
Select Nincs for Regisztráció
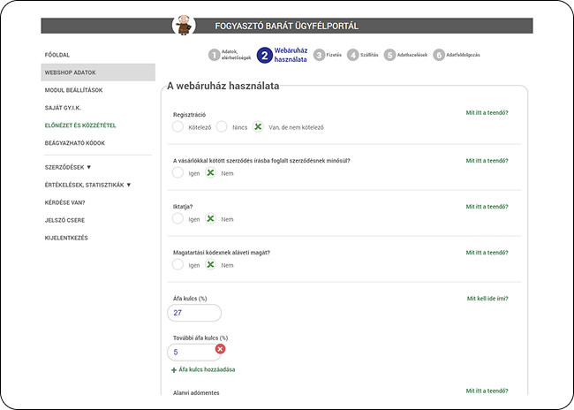click(x=222, y=127)
